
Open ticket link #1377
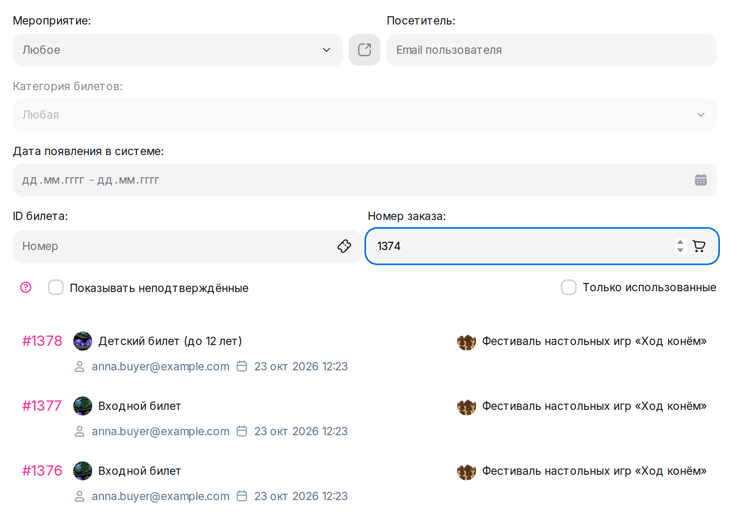42,406
